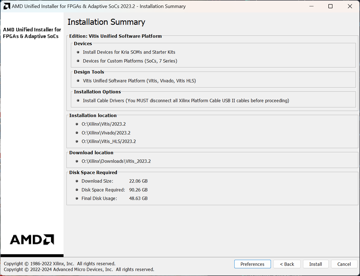Click the Installation Summary heading
This screenshot has width=360, height=276.
click(x=106, y=22)
